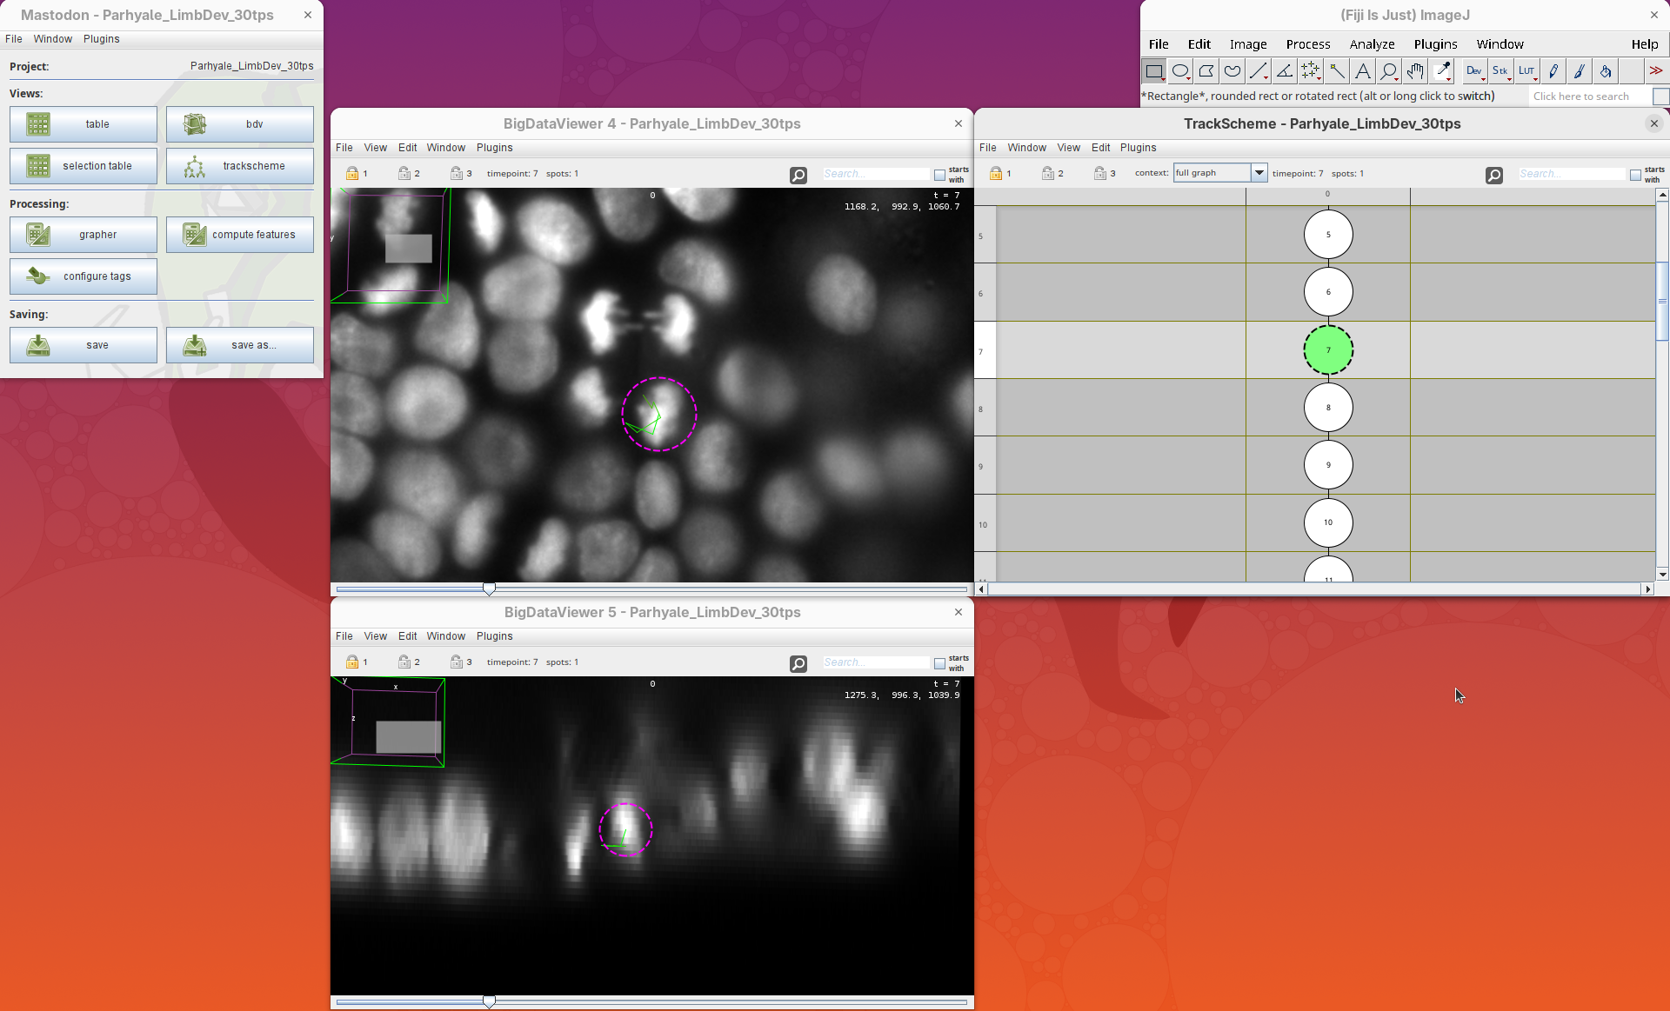Screen dimensions: 1670x1011
Task: Open the LUT dropdown menu in ImageJ
Action: coord(1527,71)
